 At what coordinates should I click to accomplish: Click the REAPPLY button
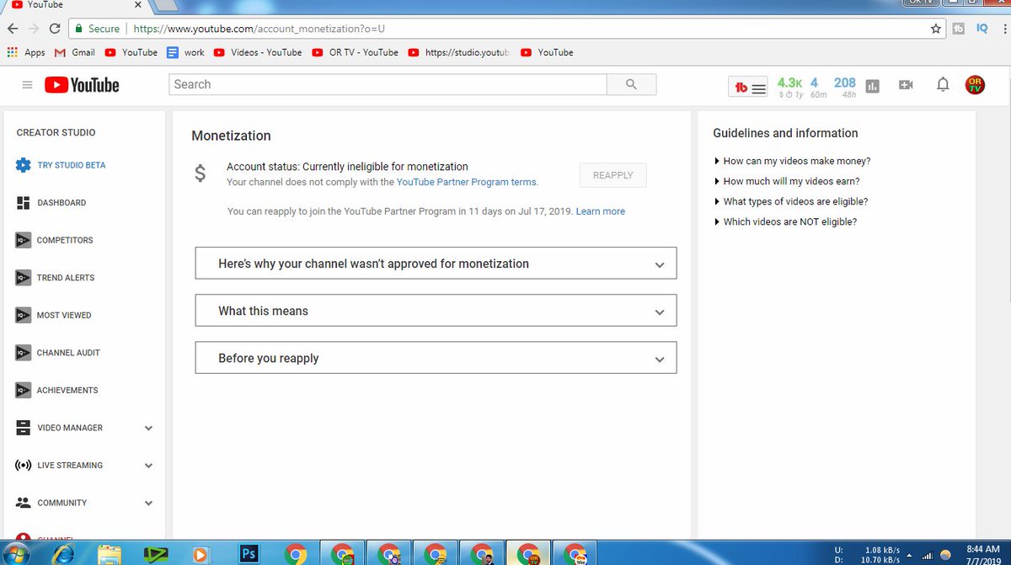pos(612,175)
